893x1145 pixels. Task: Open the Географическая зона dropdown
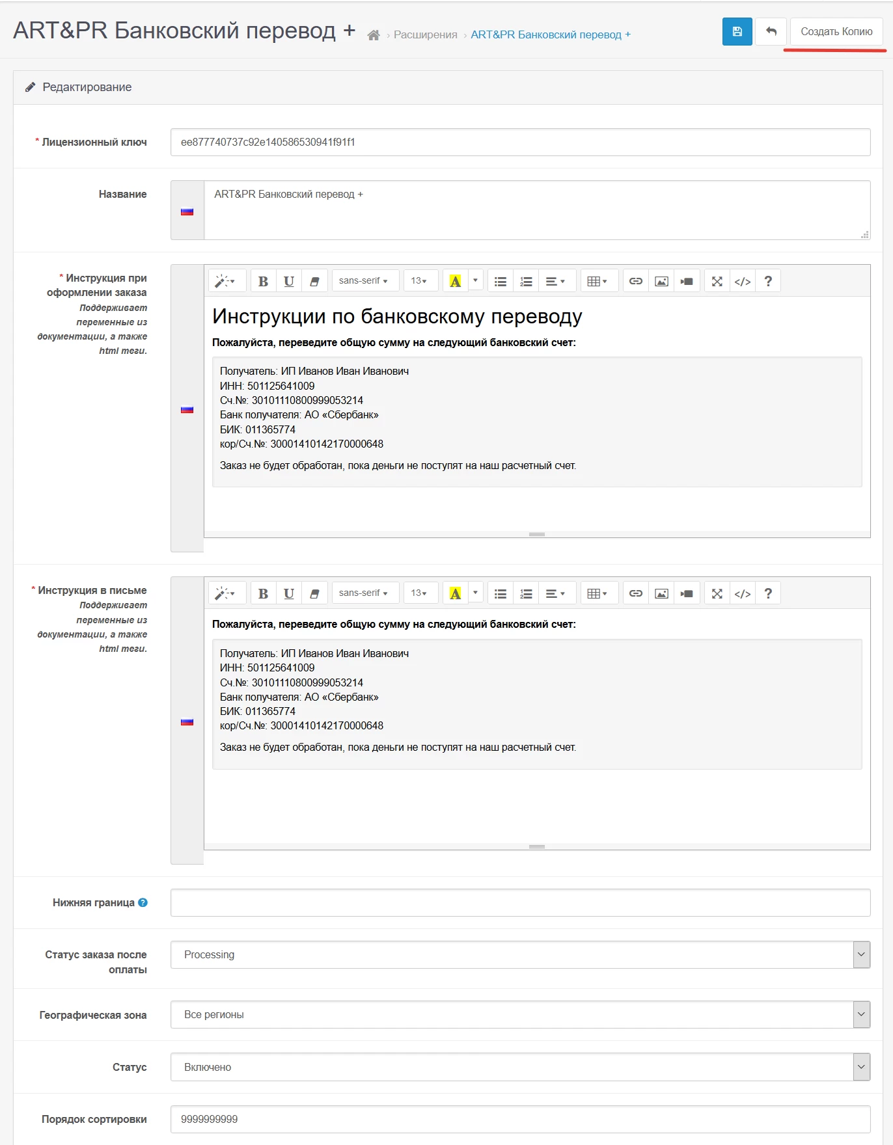[520, 1014]
